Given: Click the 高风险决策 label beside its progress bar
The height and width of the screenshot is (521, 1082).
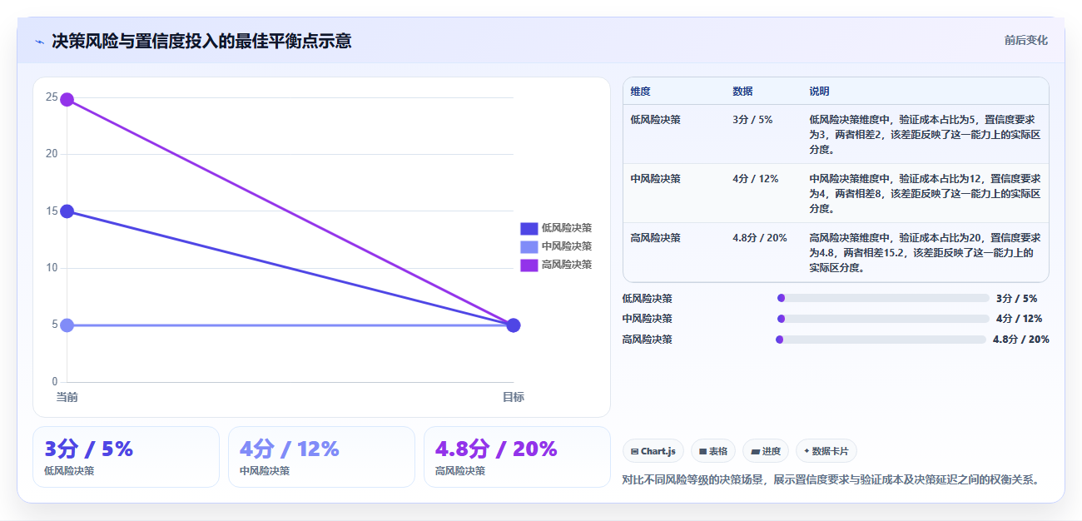Looking at the screenshot, I should tap(647, 339).
